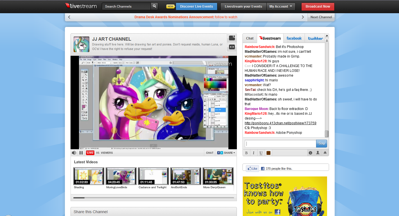
Task: Switch the player to wide theater mode
Action: [x=232, y=47]
